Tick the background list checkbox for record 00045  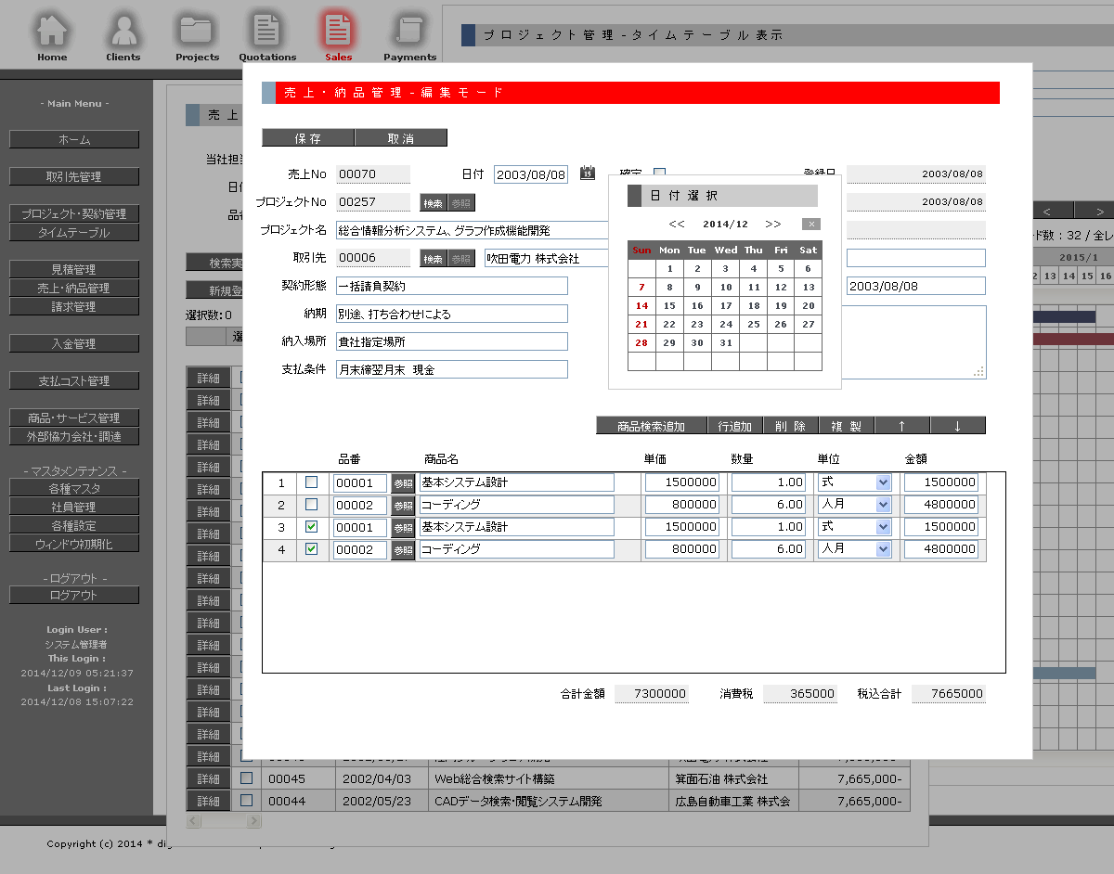(x=247, y=778)
